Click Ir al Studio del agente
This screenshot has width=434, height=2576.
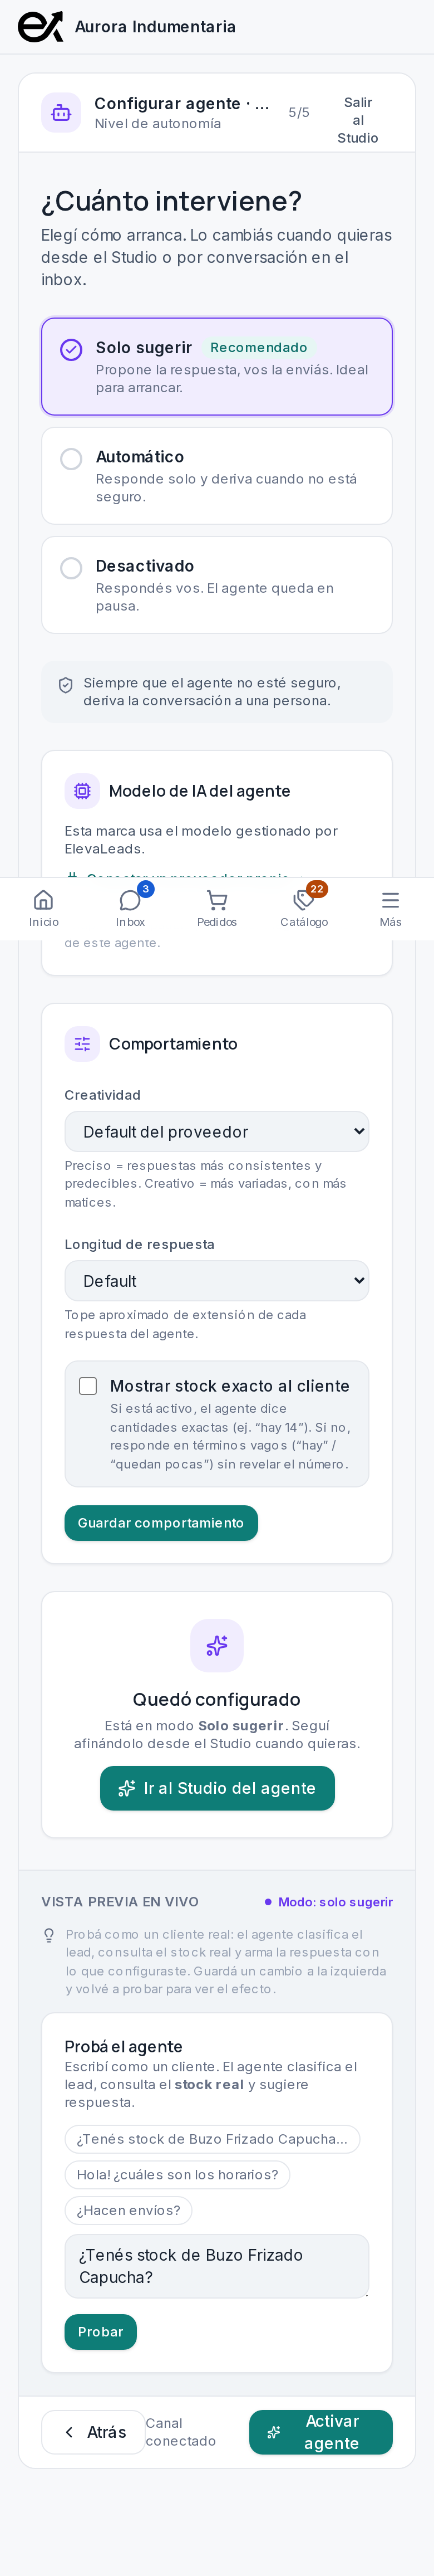coord(216,1788)
